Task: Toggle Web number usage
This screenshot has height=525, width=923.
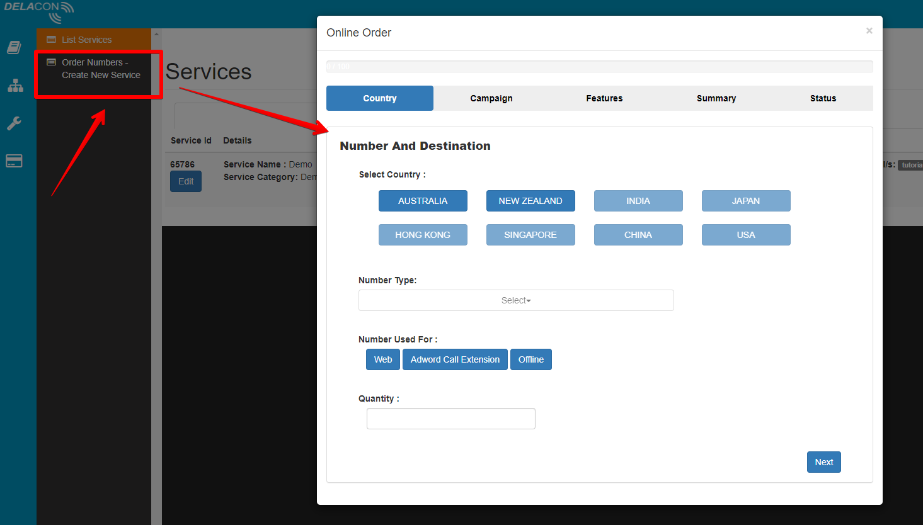Action: pos(383,359)
